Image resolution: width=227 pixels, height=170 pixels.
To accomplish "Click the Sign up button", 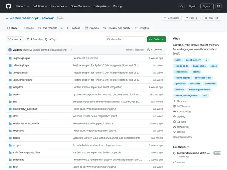I will click(207, 6).
